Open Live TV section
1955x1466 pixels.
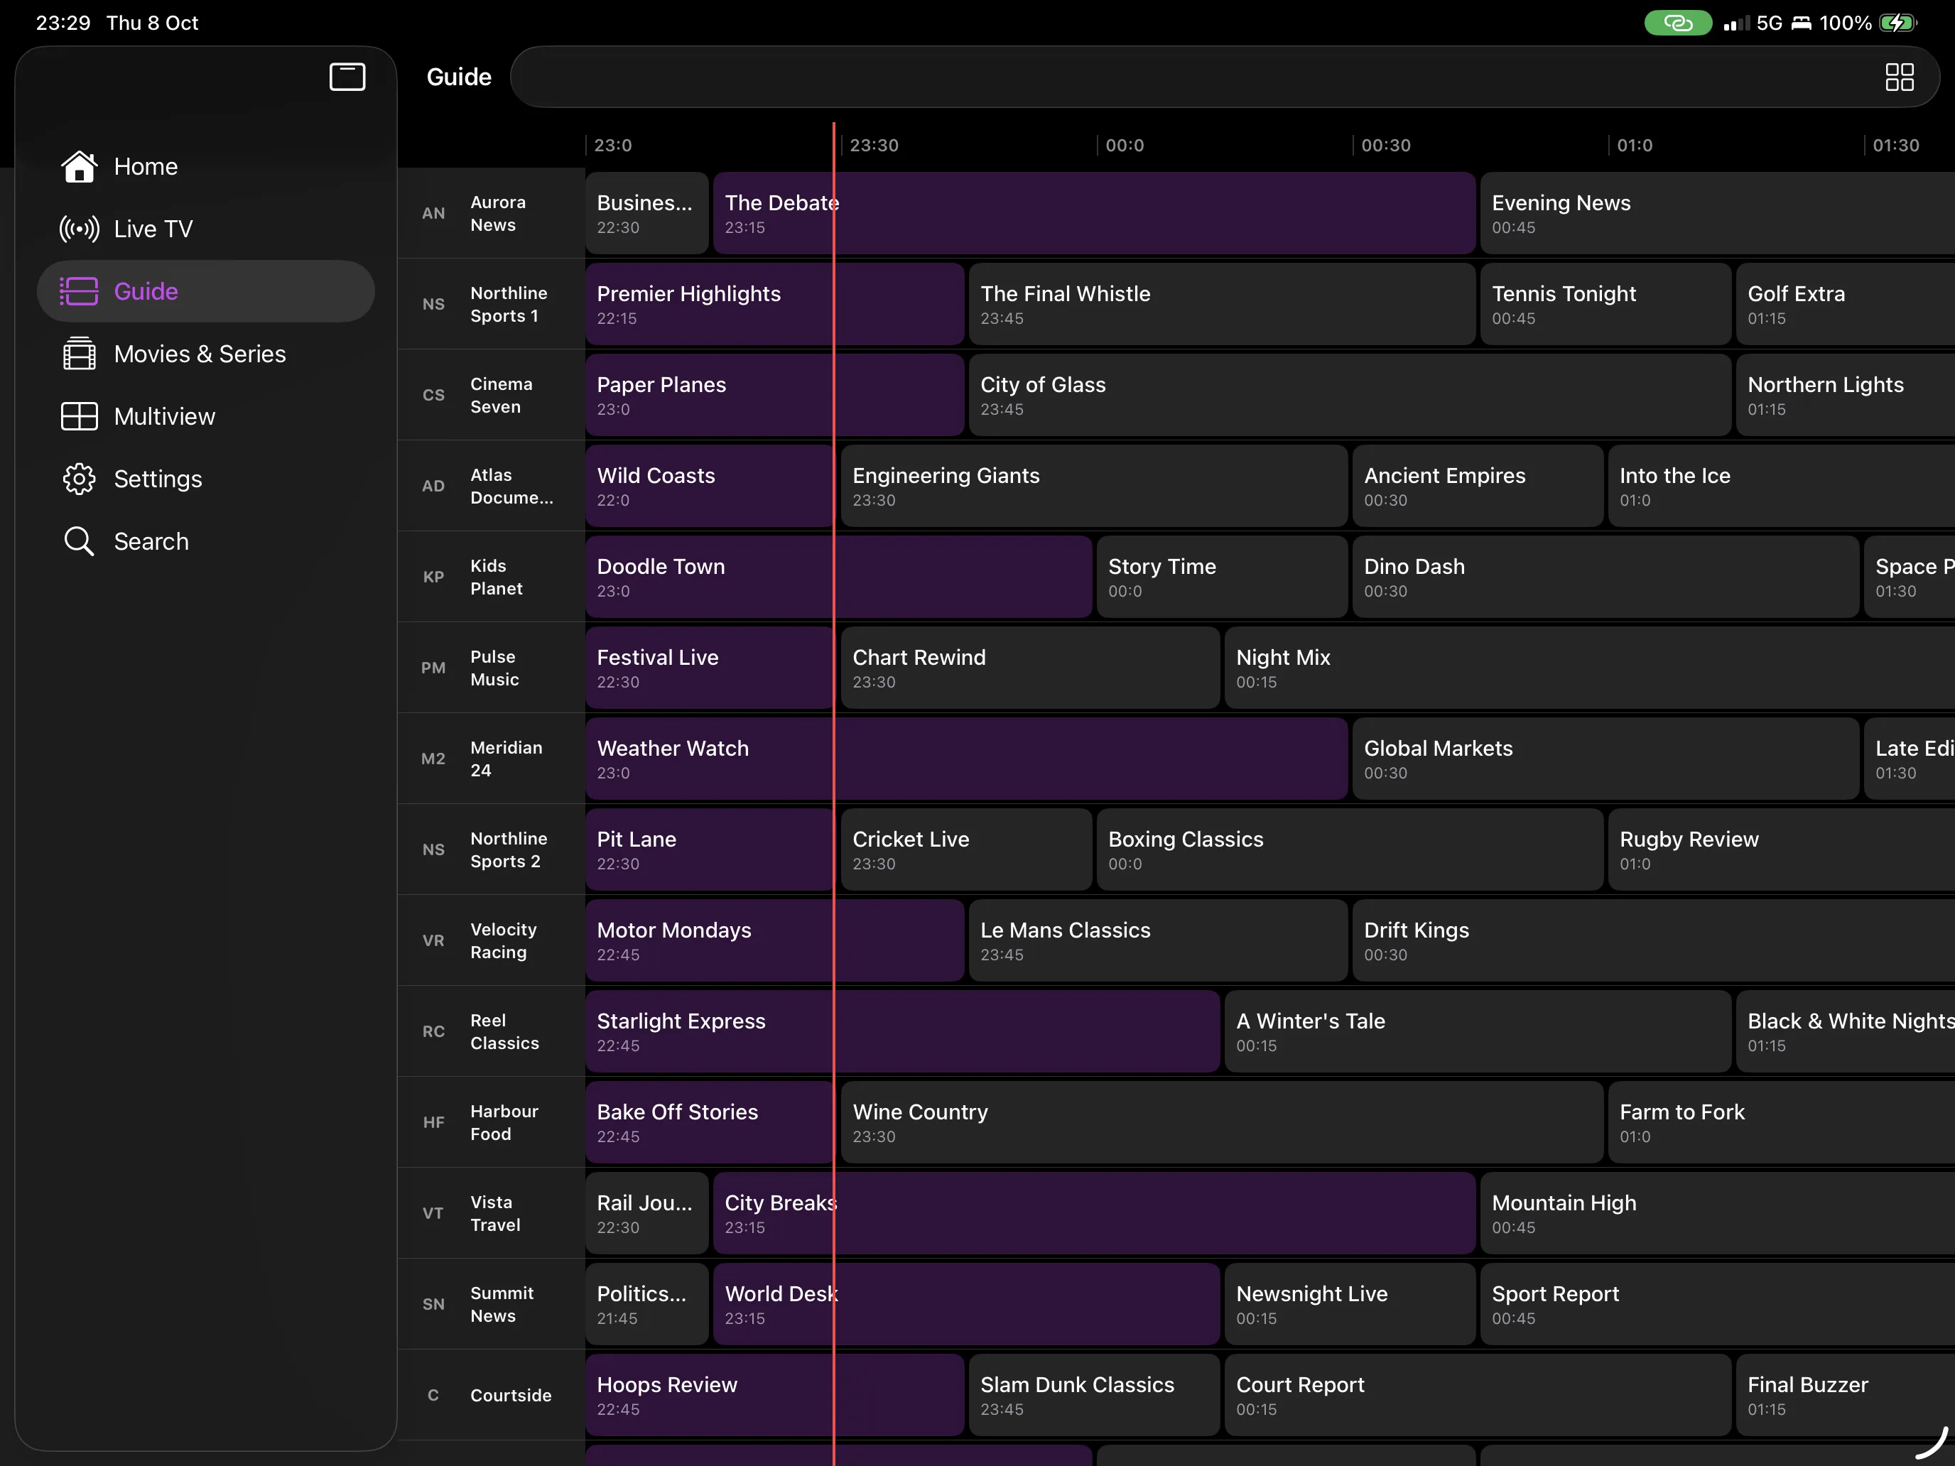(x=206, y=229)
